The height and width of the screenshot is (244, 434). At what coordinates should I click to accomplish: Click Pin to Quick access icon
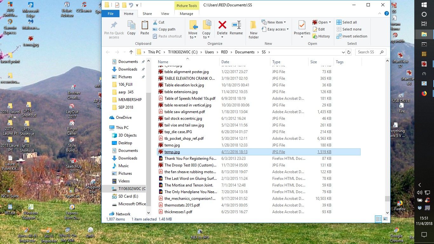(x=114, y=30)
